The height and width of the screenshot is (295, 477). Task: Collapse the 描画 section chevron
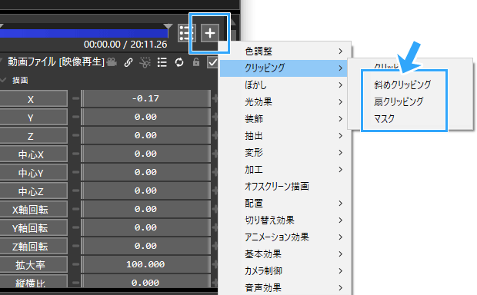(3, 80)
